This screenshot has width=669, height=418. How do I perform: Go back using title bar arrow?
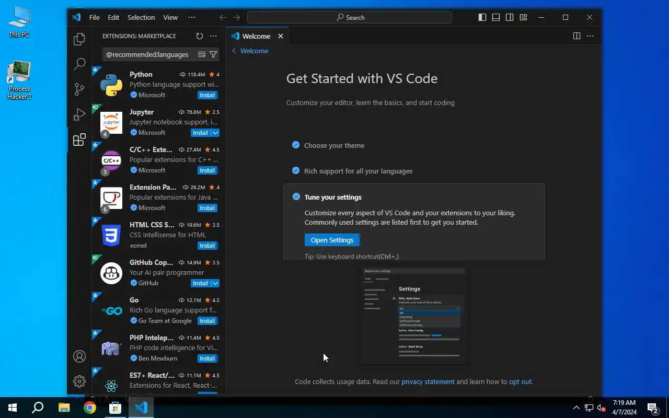tap(223, 17)
